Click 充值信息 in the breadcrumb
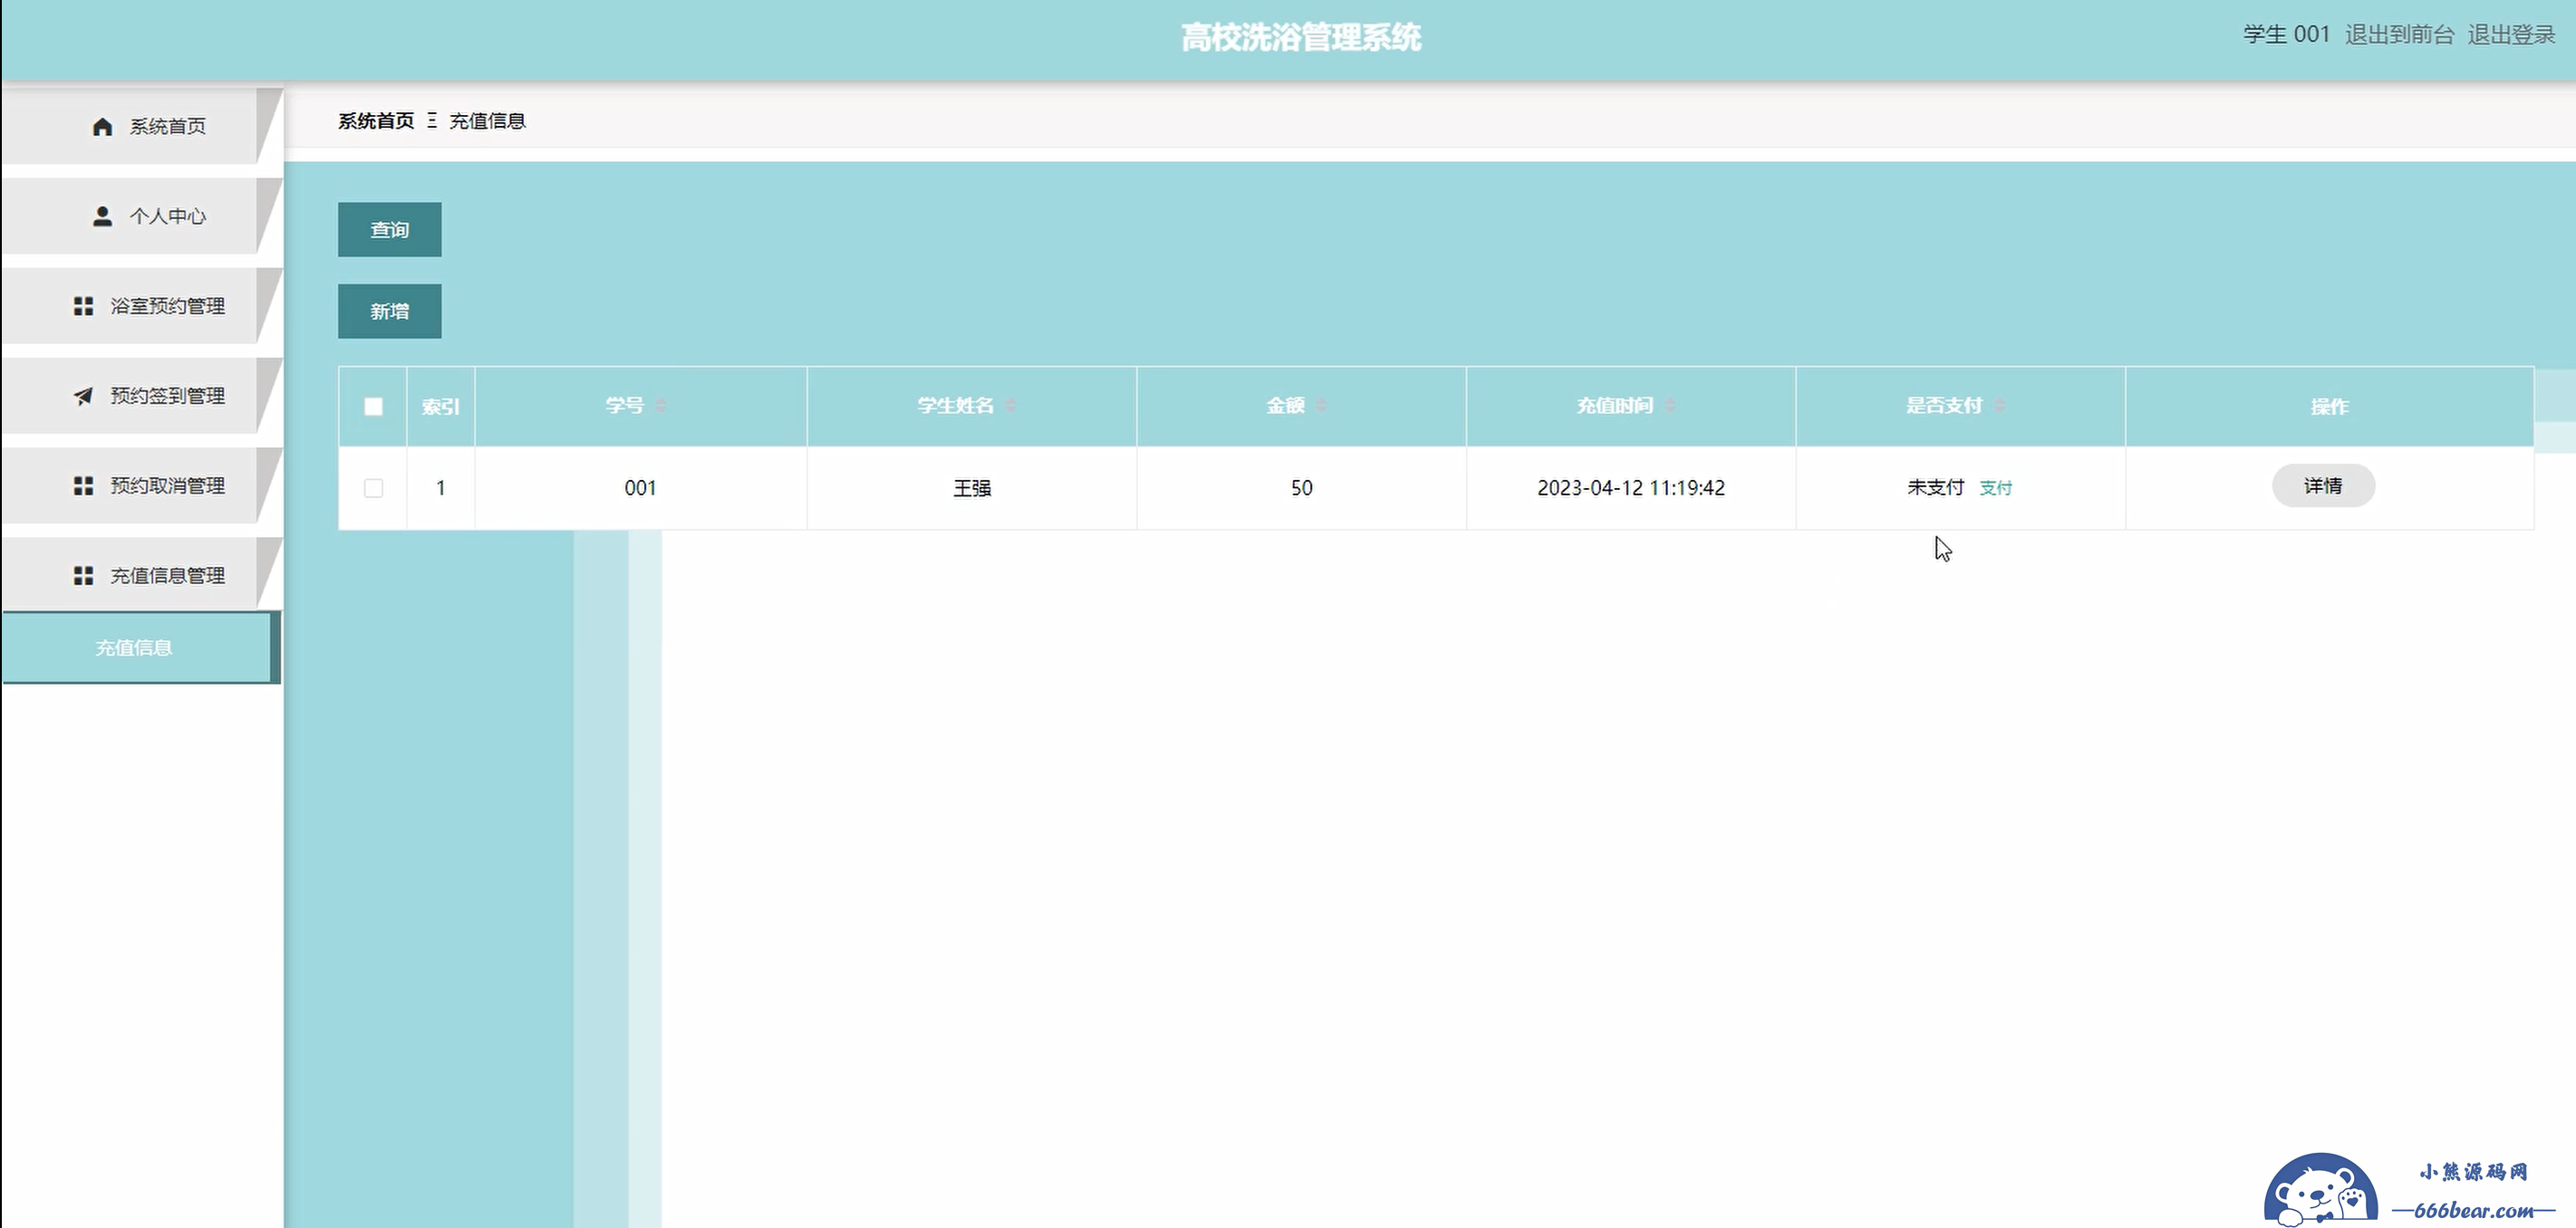This screenshot has height=1228, width=2576. (487, 121)
